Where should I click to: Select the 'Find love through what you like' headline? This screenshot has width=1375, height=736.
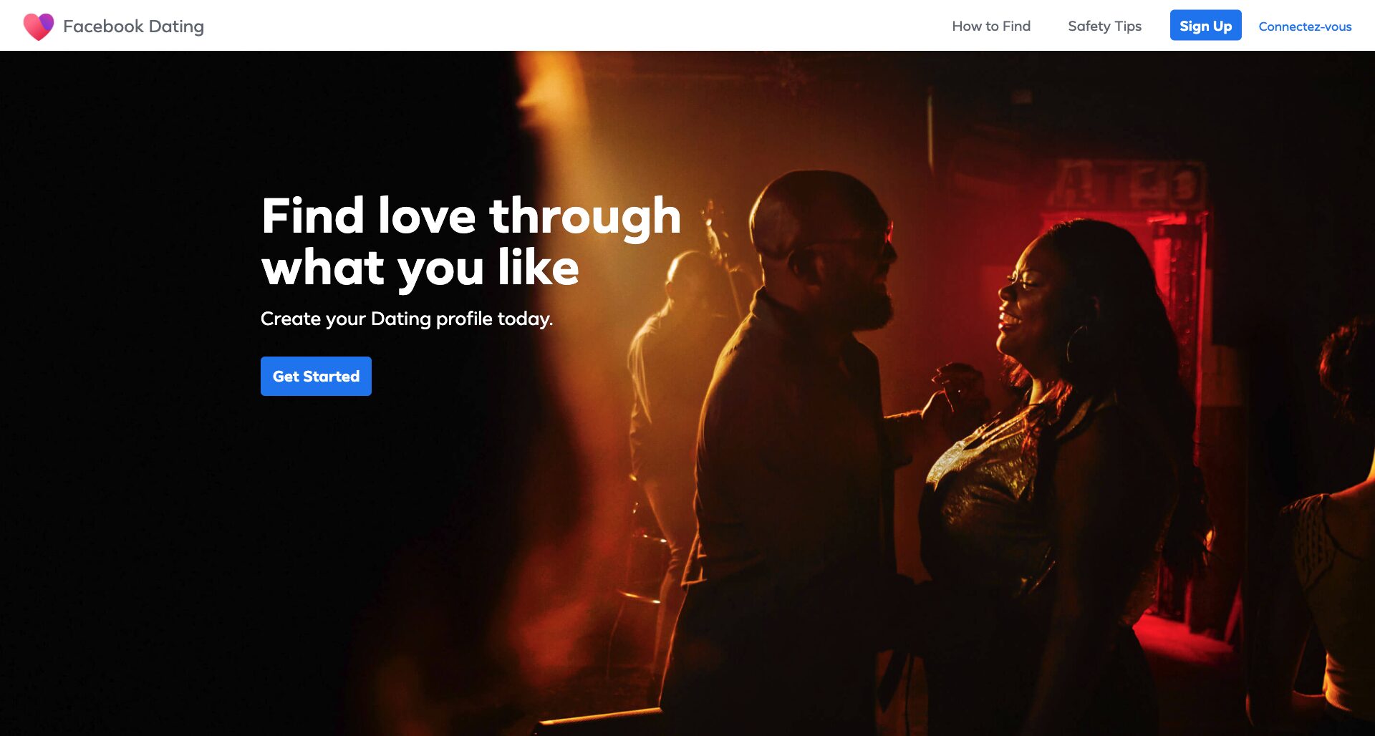coord(471,241)
